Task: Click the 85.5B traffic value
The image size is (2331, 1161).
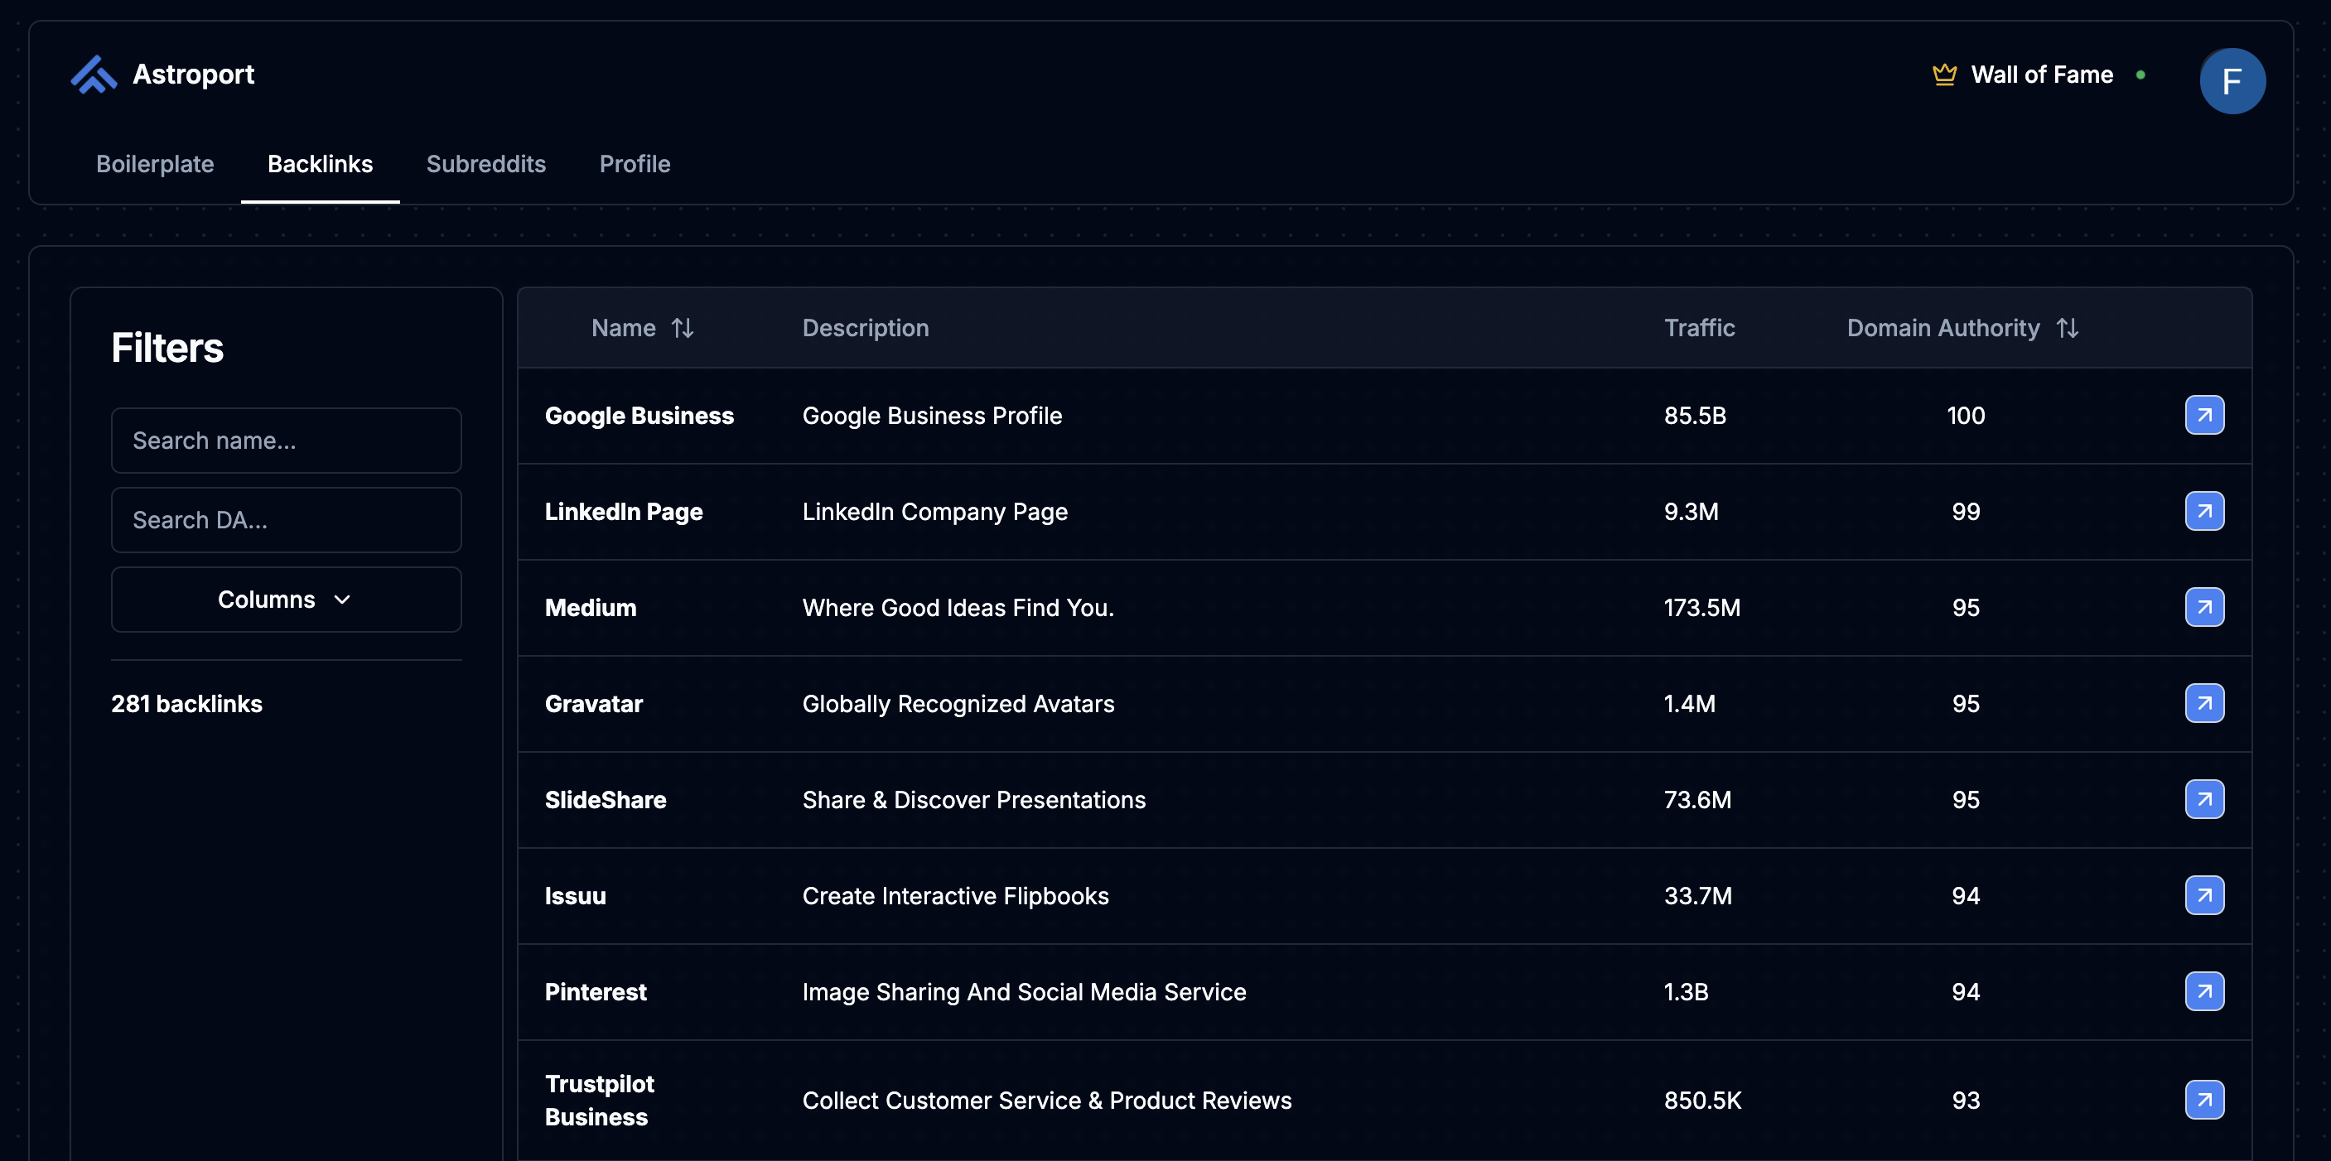Action: tap(1695, 416)
